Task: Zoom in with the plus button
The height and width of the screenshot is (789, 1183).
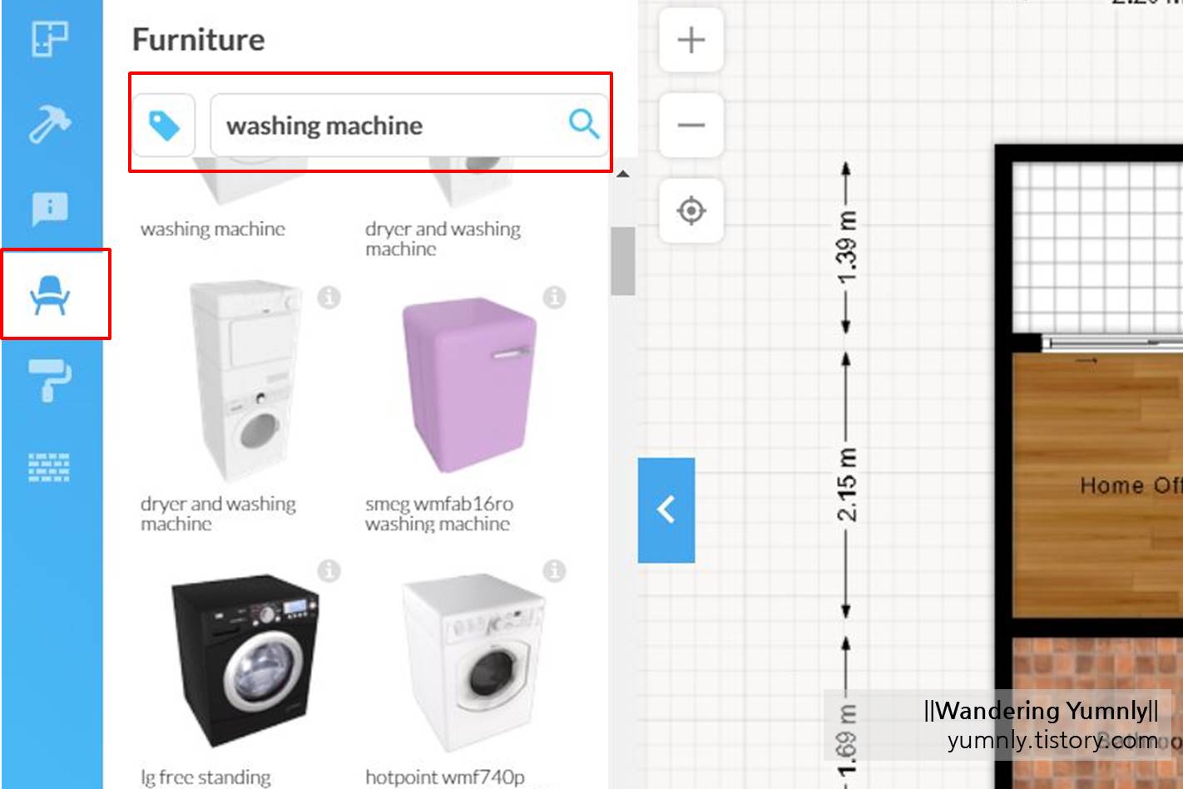Action: pos(691,40)
